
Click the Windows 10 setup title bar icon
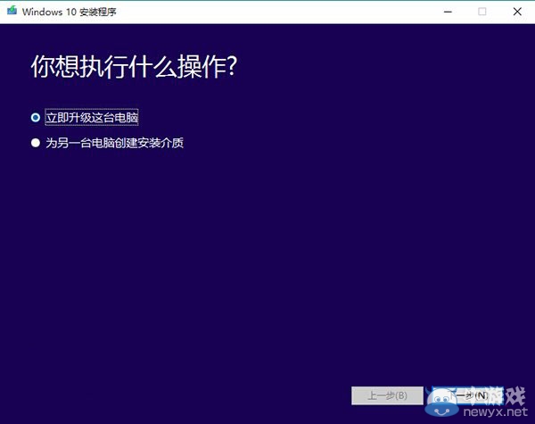(12, 11)
